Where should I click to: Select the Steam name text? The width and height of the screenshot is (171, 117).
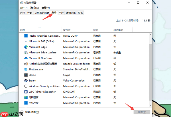pyautogui.click(x=32, y=81)
